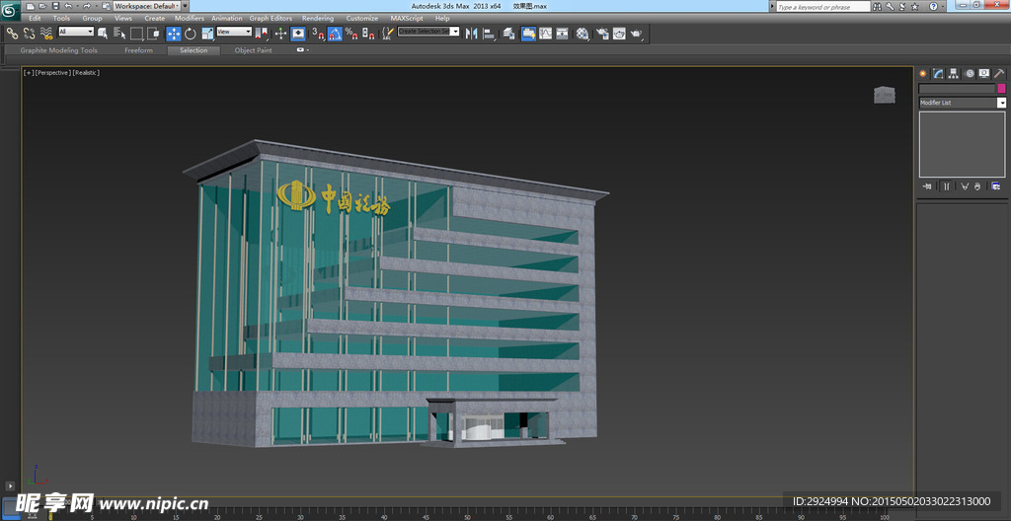Open the Modifiers menu

(190, 19)
